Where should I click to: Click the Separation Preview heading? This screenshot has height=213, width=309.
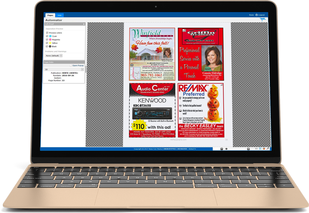click(x=54, y=29)
